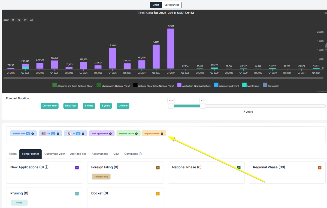Open the Customize View tab
The height and width of the screenshot is (208, 327).
[x=55, y=154]
